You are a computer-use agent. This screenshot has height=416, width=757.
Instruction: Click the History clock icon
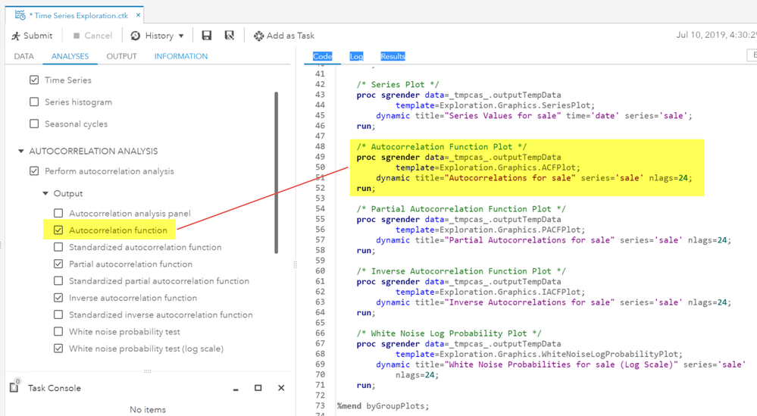[136, 36]
